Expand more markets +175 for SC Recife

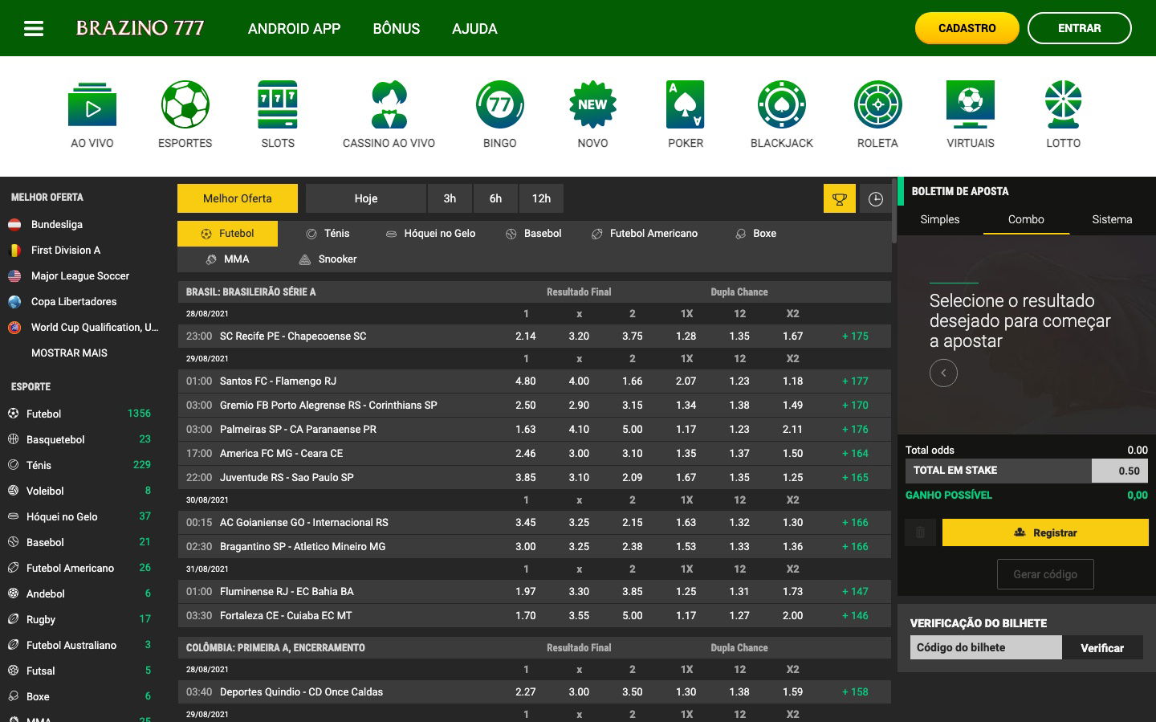point(855,337)
